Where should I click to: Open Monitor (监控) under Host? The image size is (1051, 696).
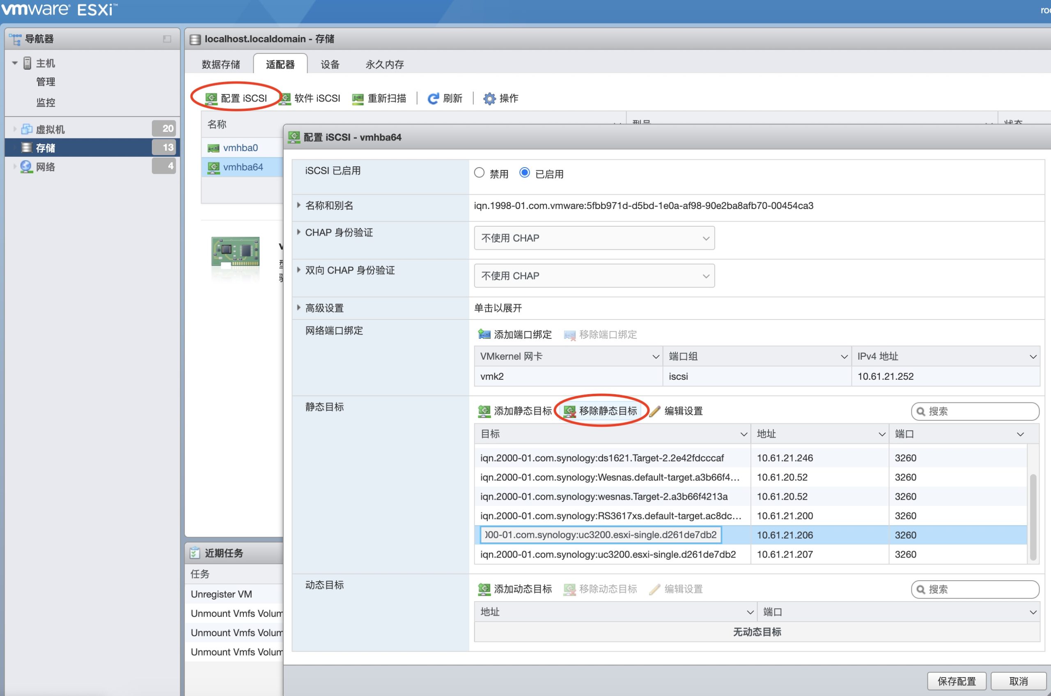[x=46, y=103]
